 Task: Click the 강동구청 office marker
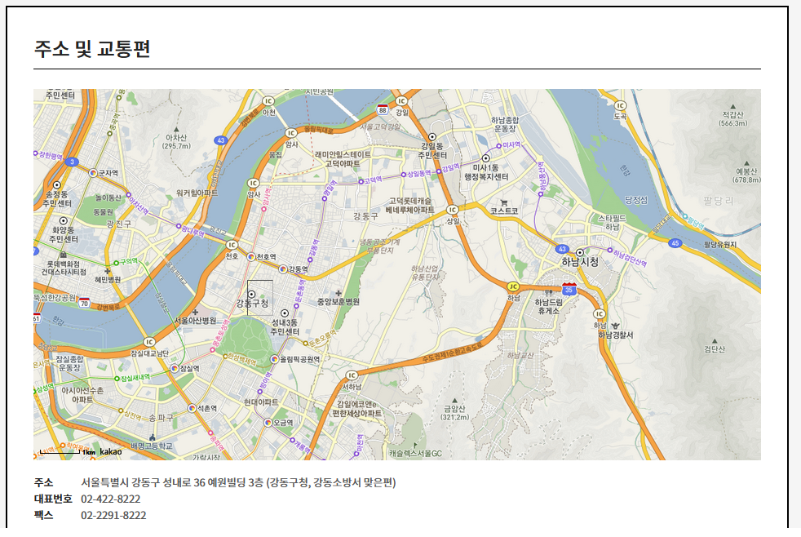pyautogui.click(x=251, y=295)
